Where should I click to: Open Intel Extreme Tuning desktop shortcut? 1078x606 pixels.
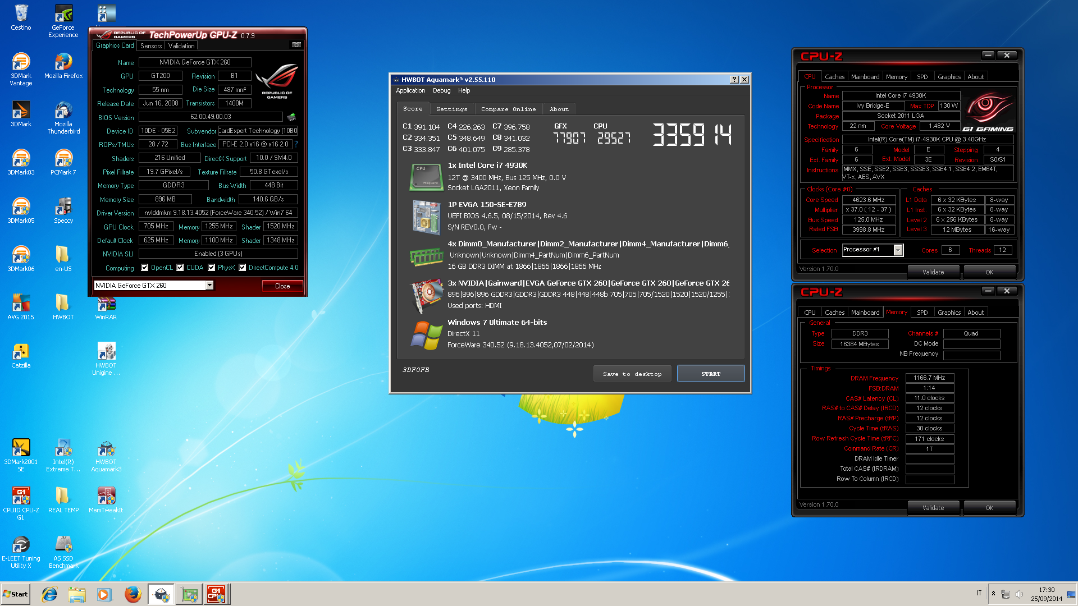63,454
